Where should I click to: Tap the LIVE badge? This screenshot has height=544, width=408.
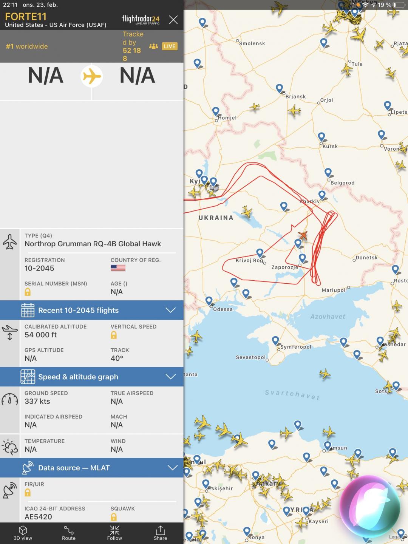click(x=170, y=46)
